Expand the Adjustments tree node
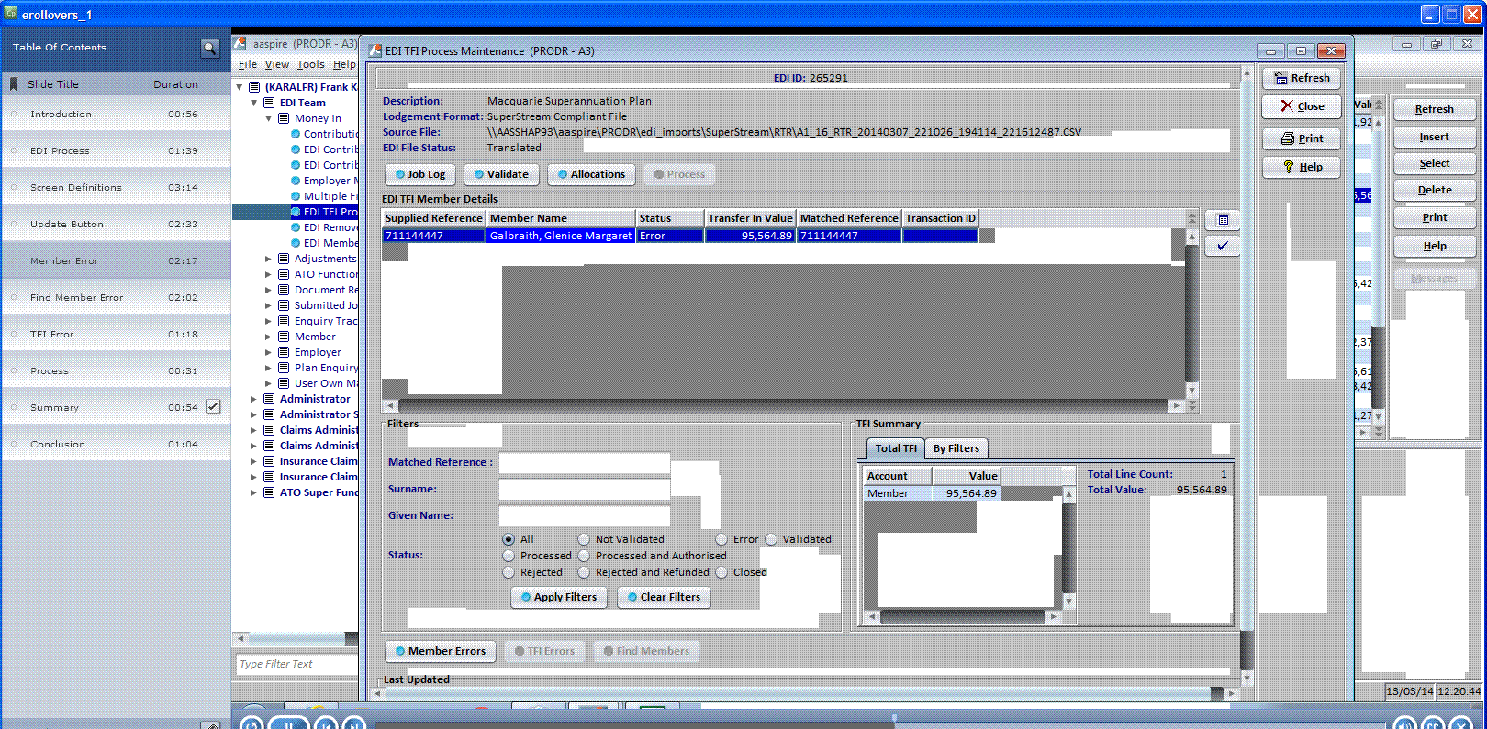This screenshot has height=729, width=1487. pos(269,259)
